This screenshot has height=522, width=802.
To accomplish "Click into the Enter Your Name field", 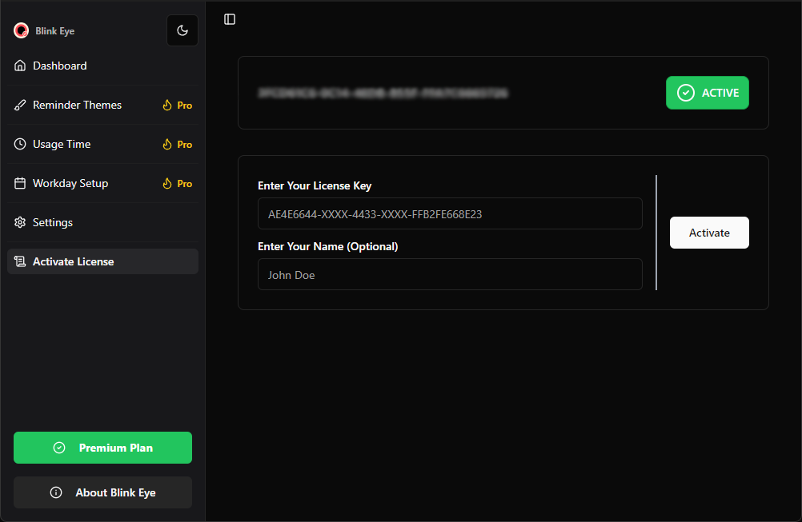I will pos(449,274).
